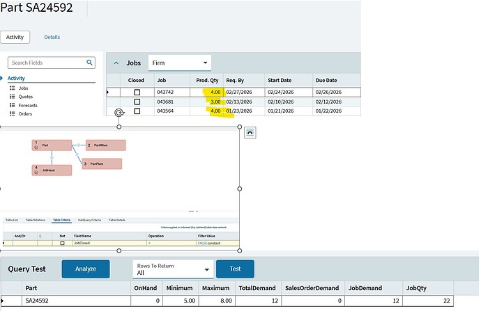The width and height of the screenshot is (481, 311).
Task: Select Quotes in the Activity tree
Action: (26, 97)
